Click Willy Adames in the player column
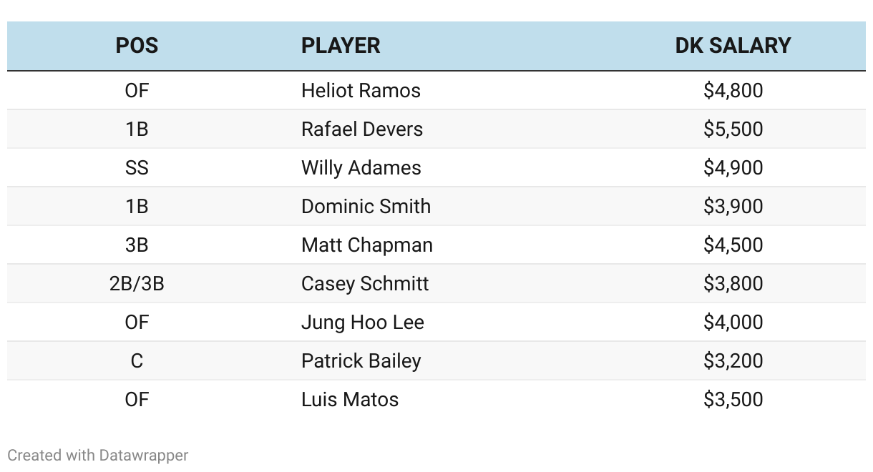 click(361, 167)
